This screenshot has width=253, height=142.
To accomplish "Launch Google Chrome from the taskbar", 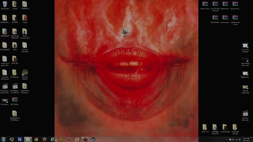I will coord(36,139).
